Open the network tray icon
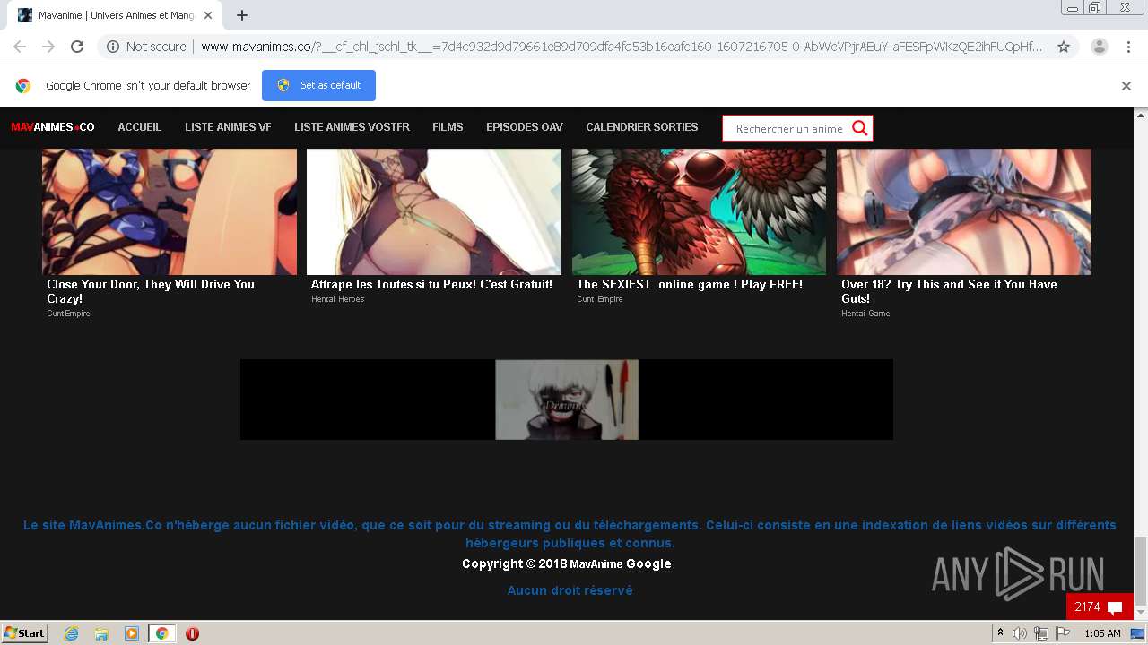Image resolution: width=1148 pixels, height=645 pixels. pos(1041,633)
